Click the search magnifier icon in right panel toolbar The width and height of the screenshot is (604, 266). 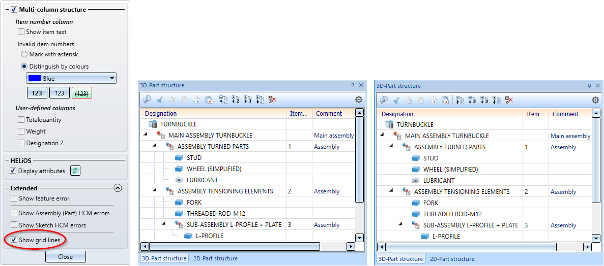click(x=384, y=100)
